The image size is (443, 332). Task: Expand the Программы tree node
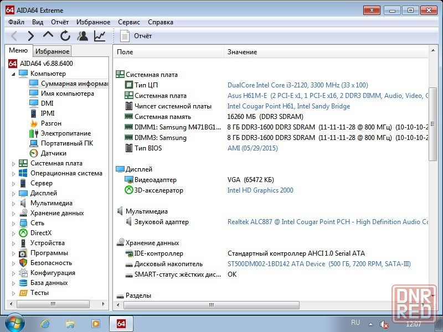tap(13, 253)
